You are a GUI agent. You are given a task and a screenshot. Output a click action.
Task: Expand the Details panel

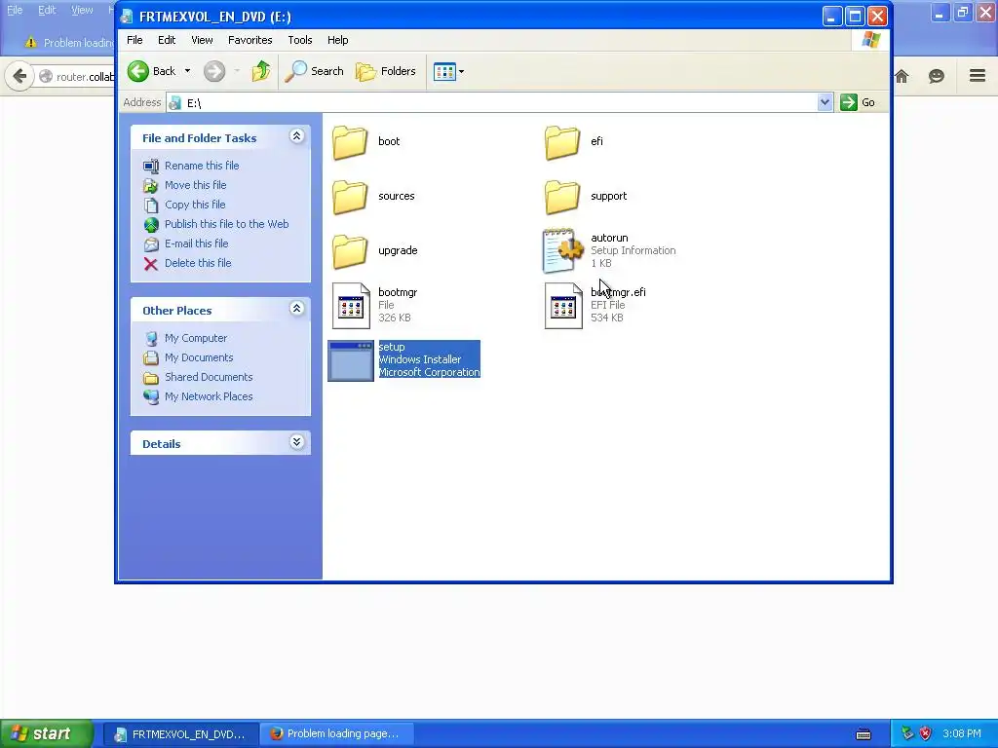[x=296, y=442]
